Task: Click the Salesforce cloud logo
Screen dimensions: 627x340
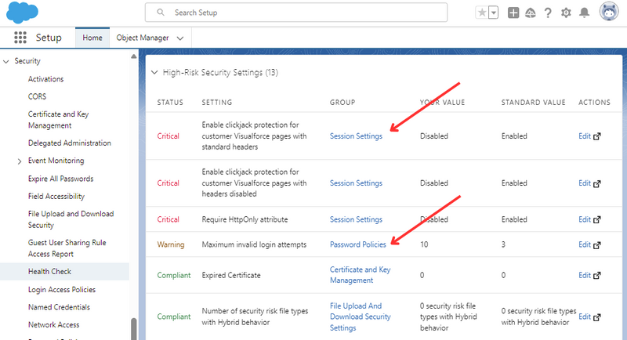Action: (x=22, y=12)
